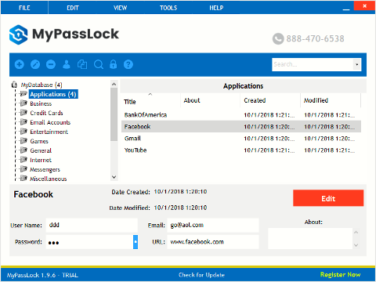Click the red Edit button
The width and height of the screenshot is (376, 282).
(x=328, y=198)
